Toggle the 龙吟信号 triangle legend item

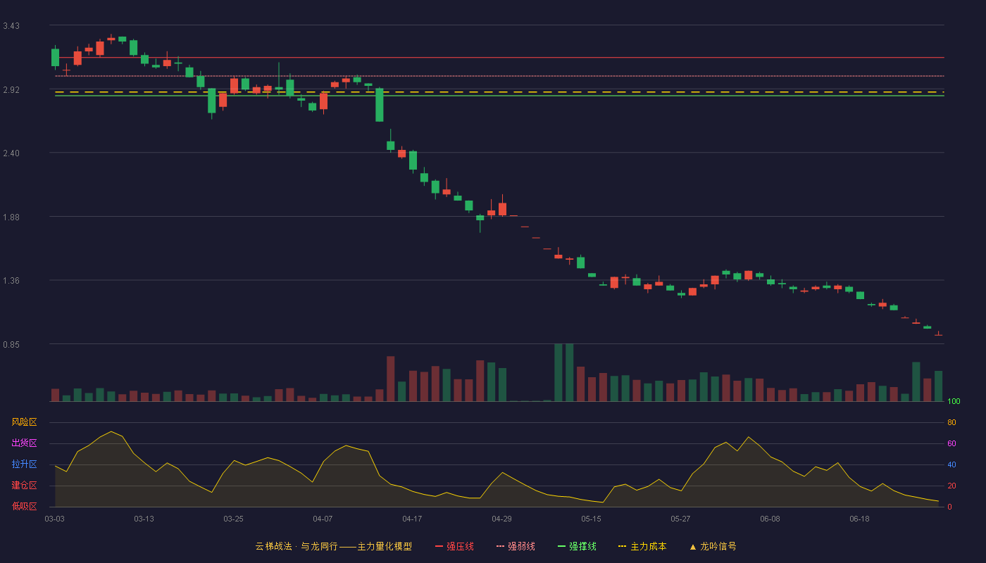click(x=713, y=546)
